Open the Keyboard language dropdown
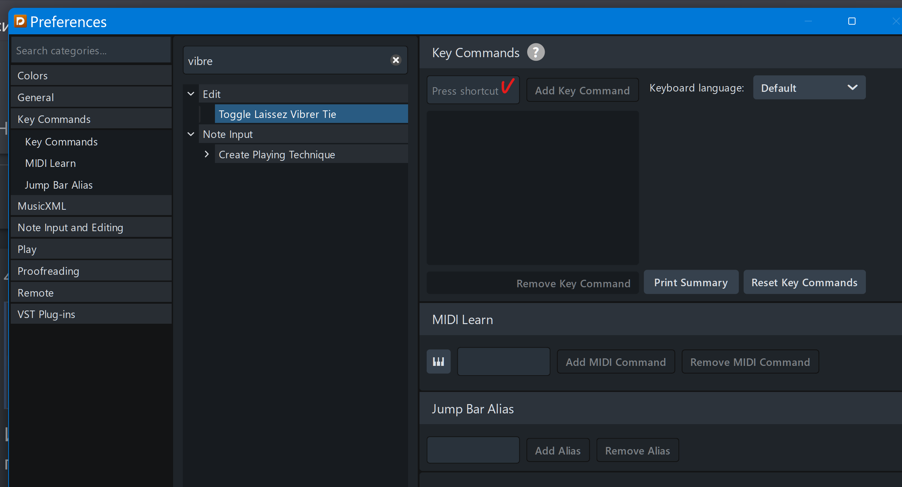The height and width of the screenshot is (487, 902). [x=809, y=88]
